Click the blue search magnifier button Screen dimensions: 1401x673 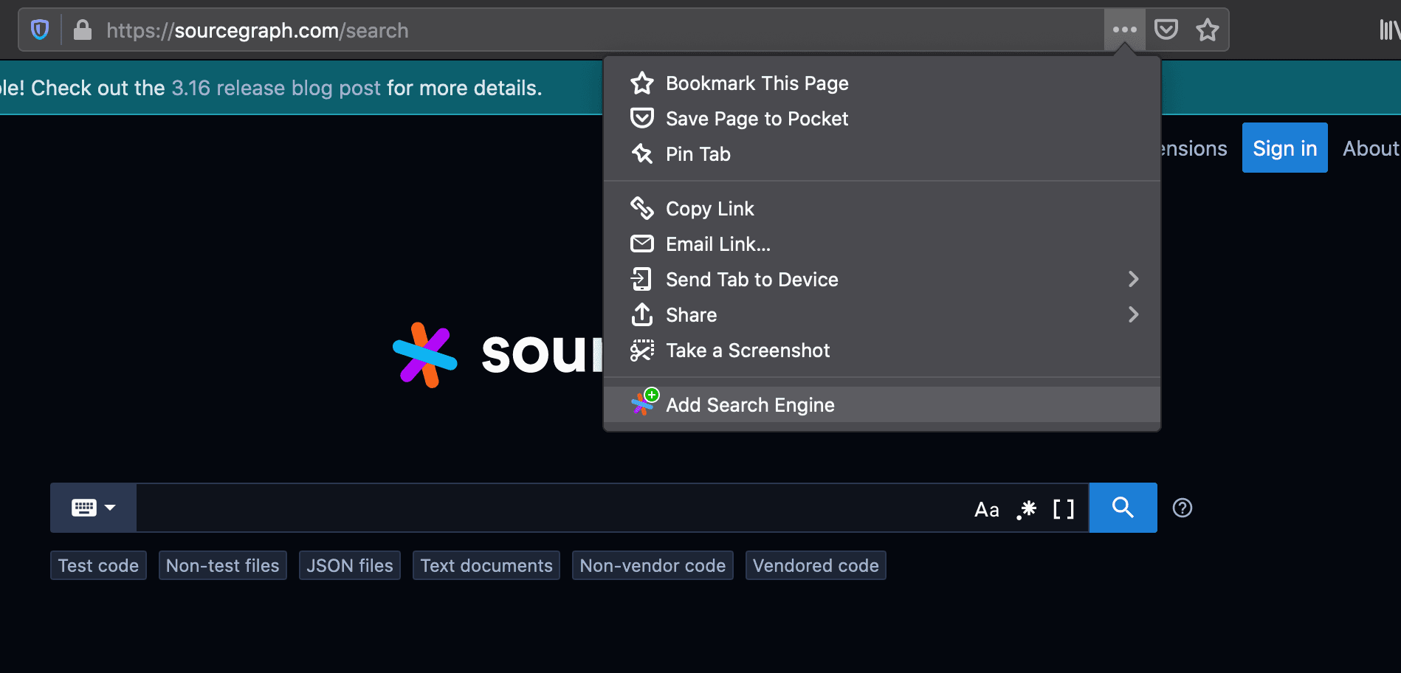pyautogui.click(x=1123, y=508)
